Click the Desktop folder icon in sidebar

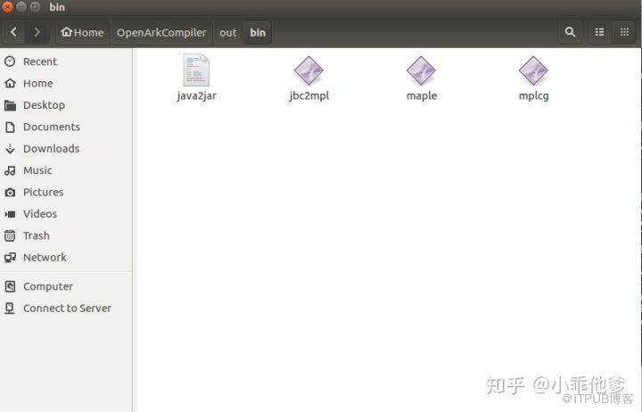pos(10,105)
